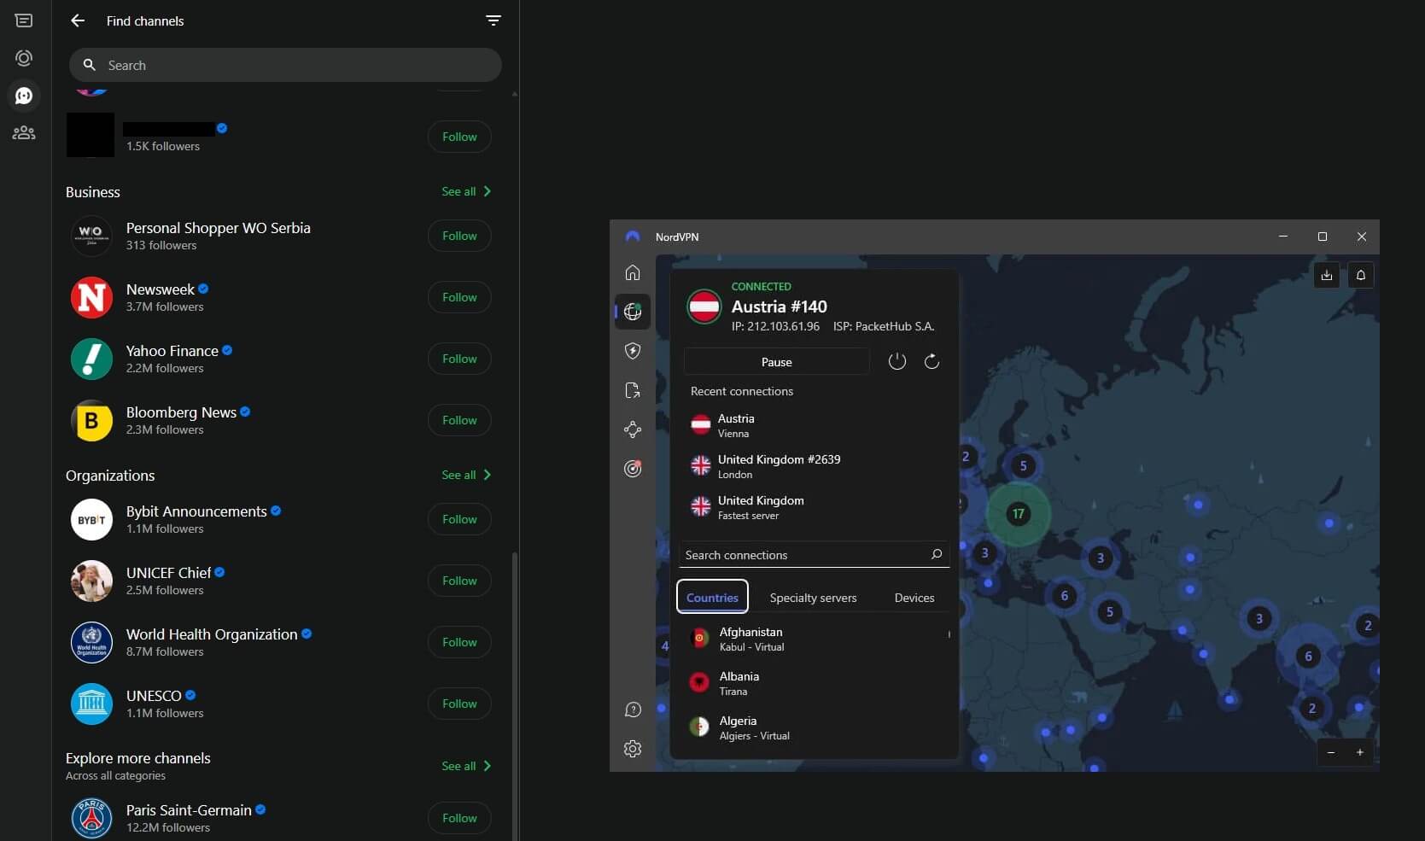
Task: Open the Status icon in WhatsApp sidebar
Action: 24,58
